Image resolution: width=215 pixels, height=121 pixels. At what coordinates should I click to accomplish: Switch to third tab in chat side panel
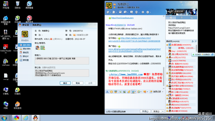click(192, 17)
